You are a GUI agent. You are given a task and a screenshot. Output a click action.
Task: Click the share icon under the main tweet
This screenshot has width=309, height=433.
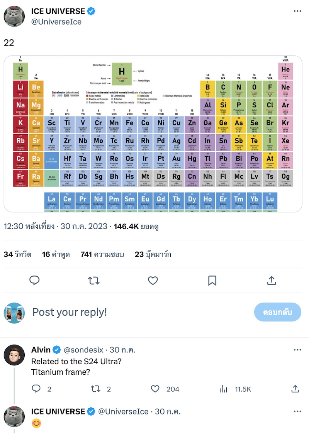[x=271, y=281]
